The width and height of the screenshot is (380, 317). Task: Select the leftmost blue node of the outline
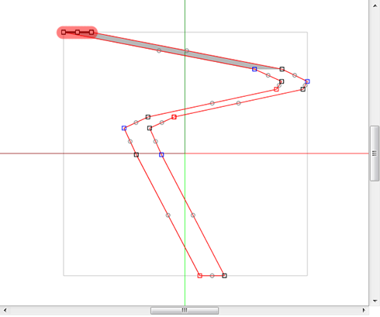[x=124, y=128]
